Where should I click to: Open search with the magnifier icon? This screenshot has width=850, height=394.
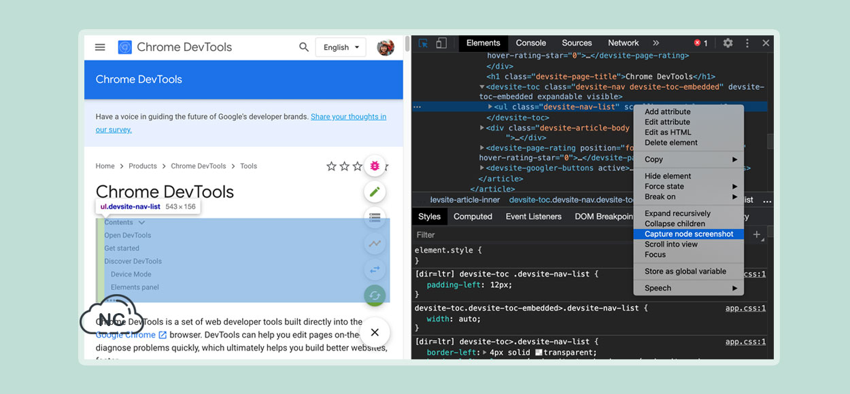pos(304,47)
